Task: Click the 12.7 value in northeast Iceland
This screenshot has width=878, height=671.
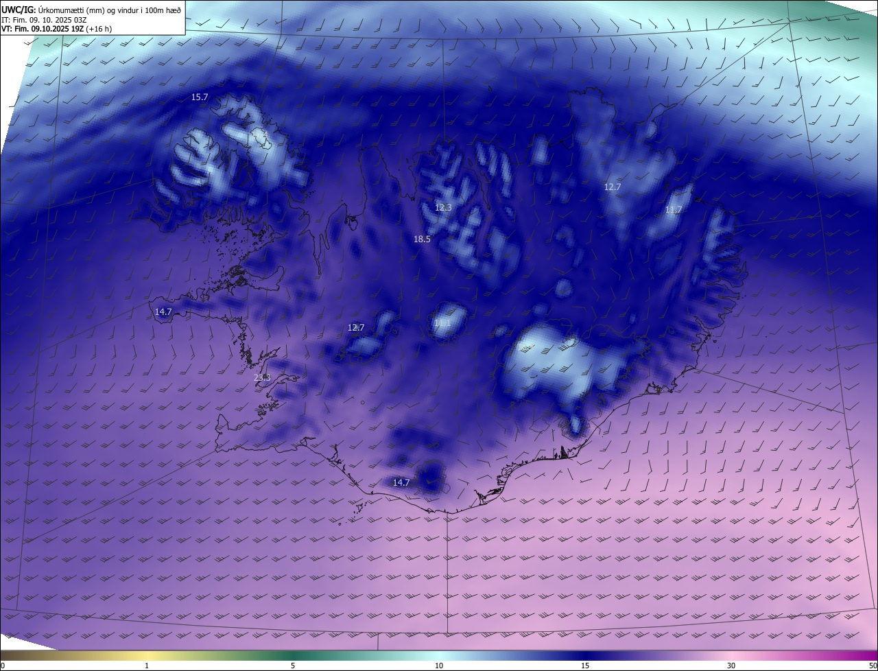Action: tap(613, 187)
